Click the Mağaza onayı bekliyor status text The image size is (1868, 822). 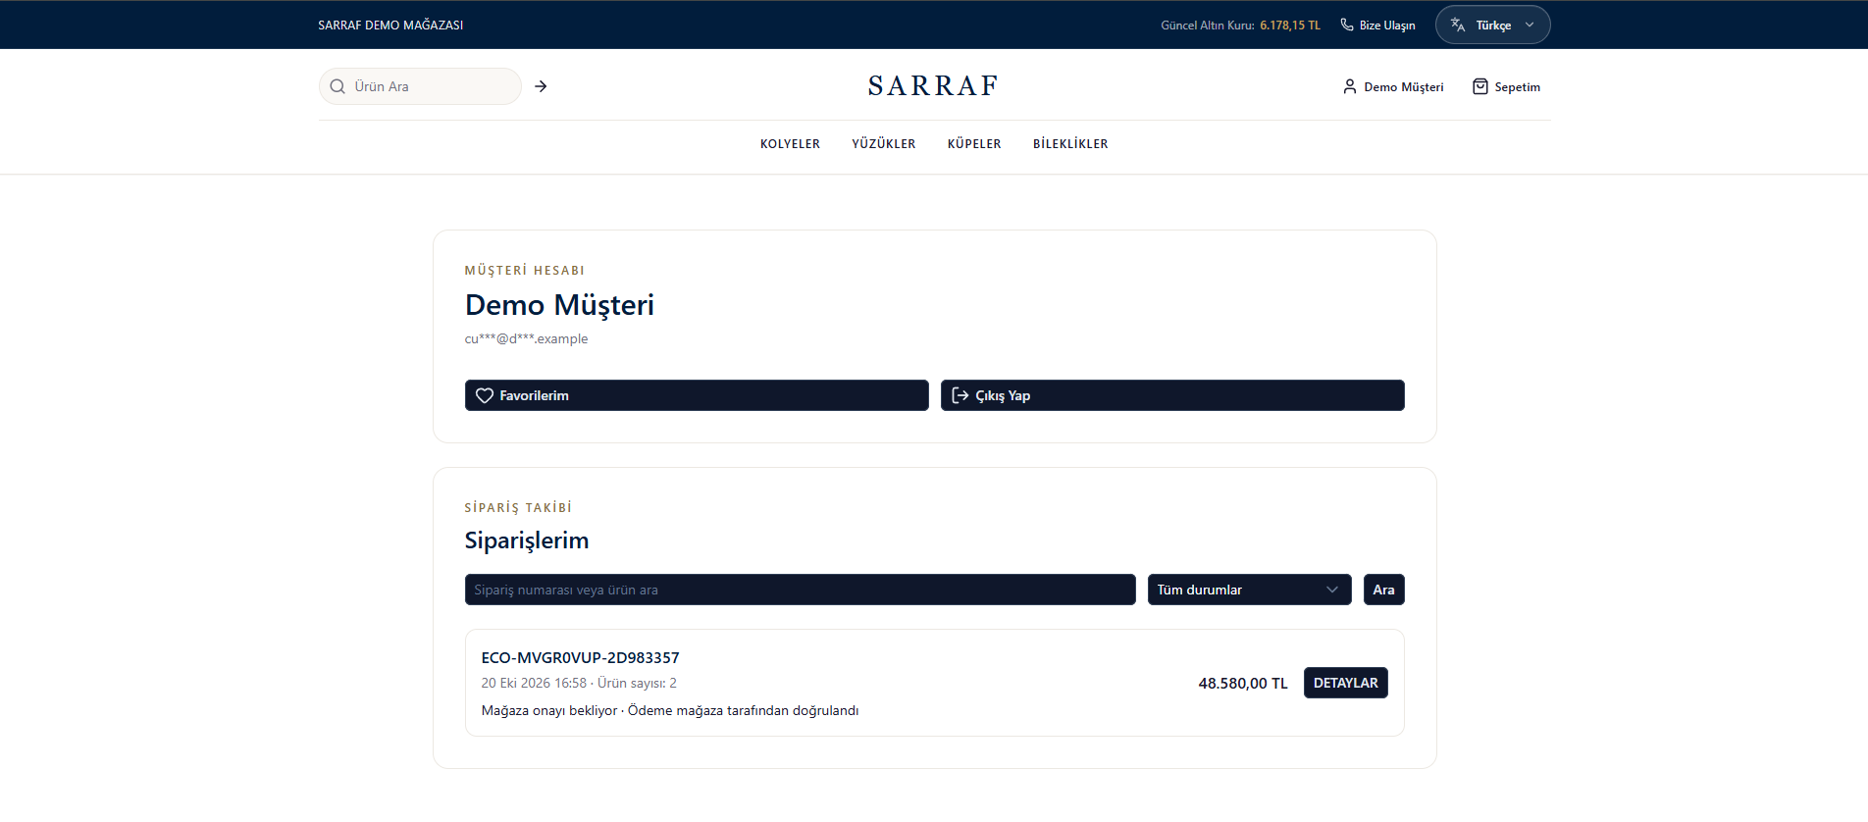pyautogui.click(x=549, y=710)
